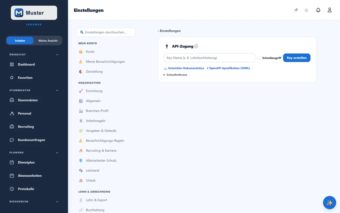The height and width of the screenshot is (213, 340).
Task: Click the Recruiting briefcase icon
Action: click(12, 127)
